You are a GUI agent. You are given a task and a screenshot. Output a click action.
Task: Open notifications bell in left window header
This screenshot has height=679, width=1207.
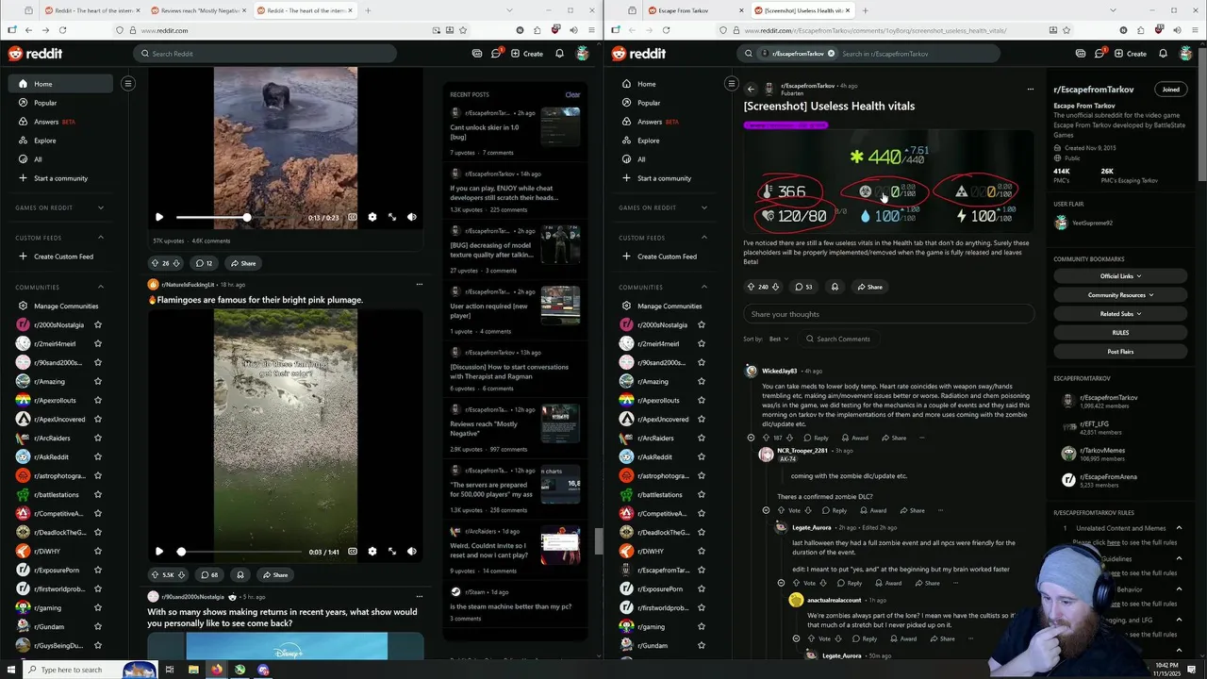click(x=559, y=54)
